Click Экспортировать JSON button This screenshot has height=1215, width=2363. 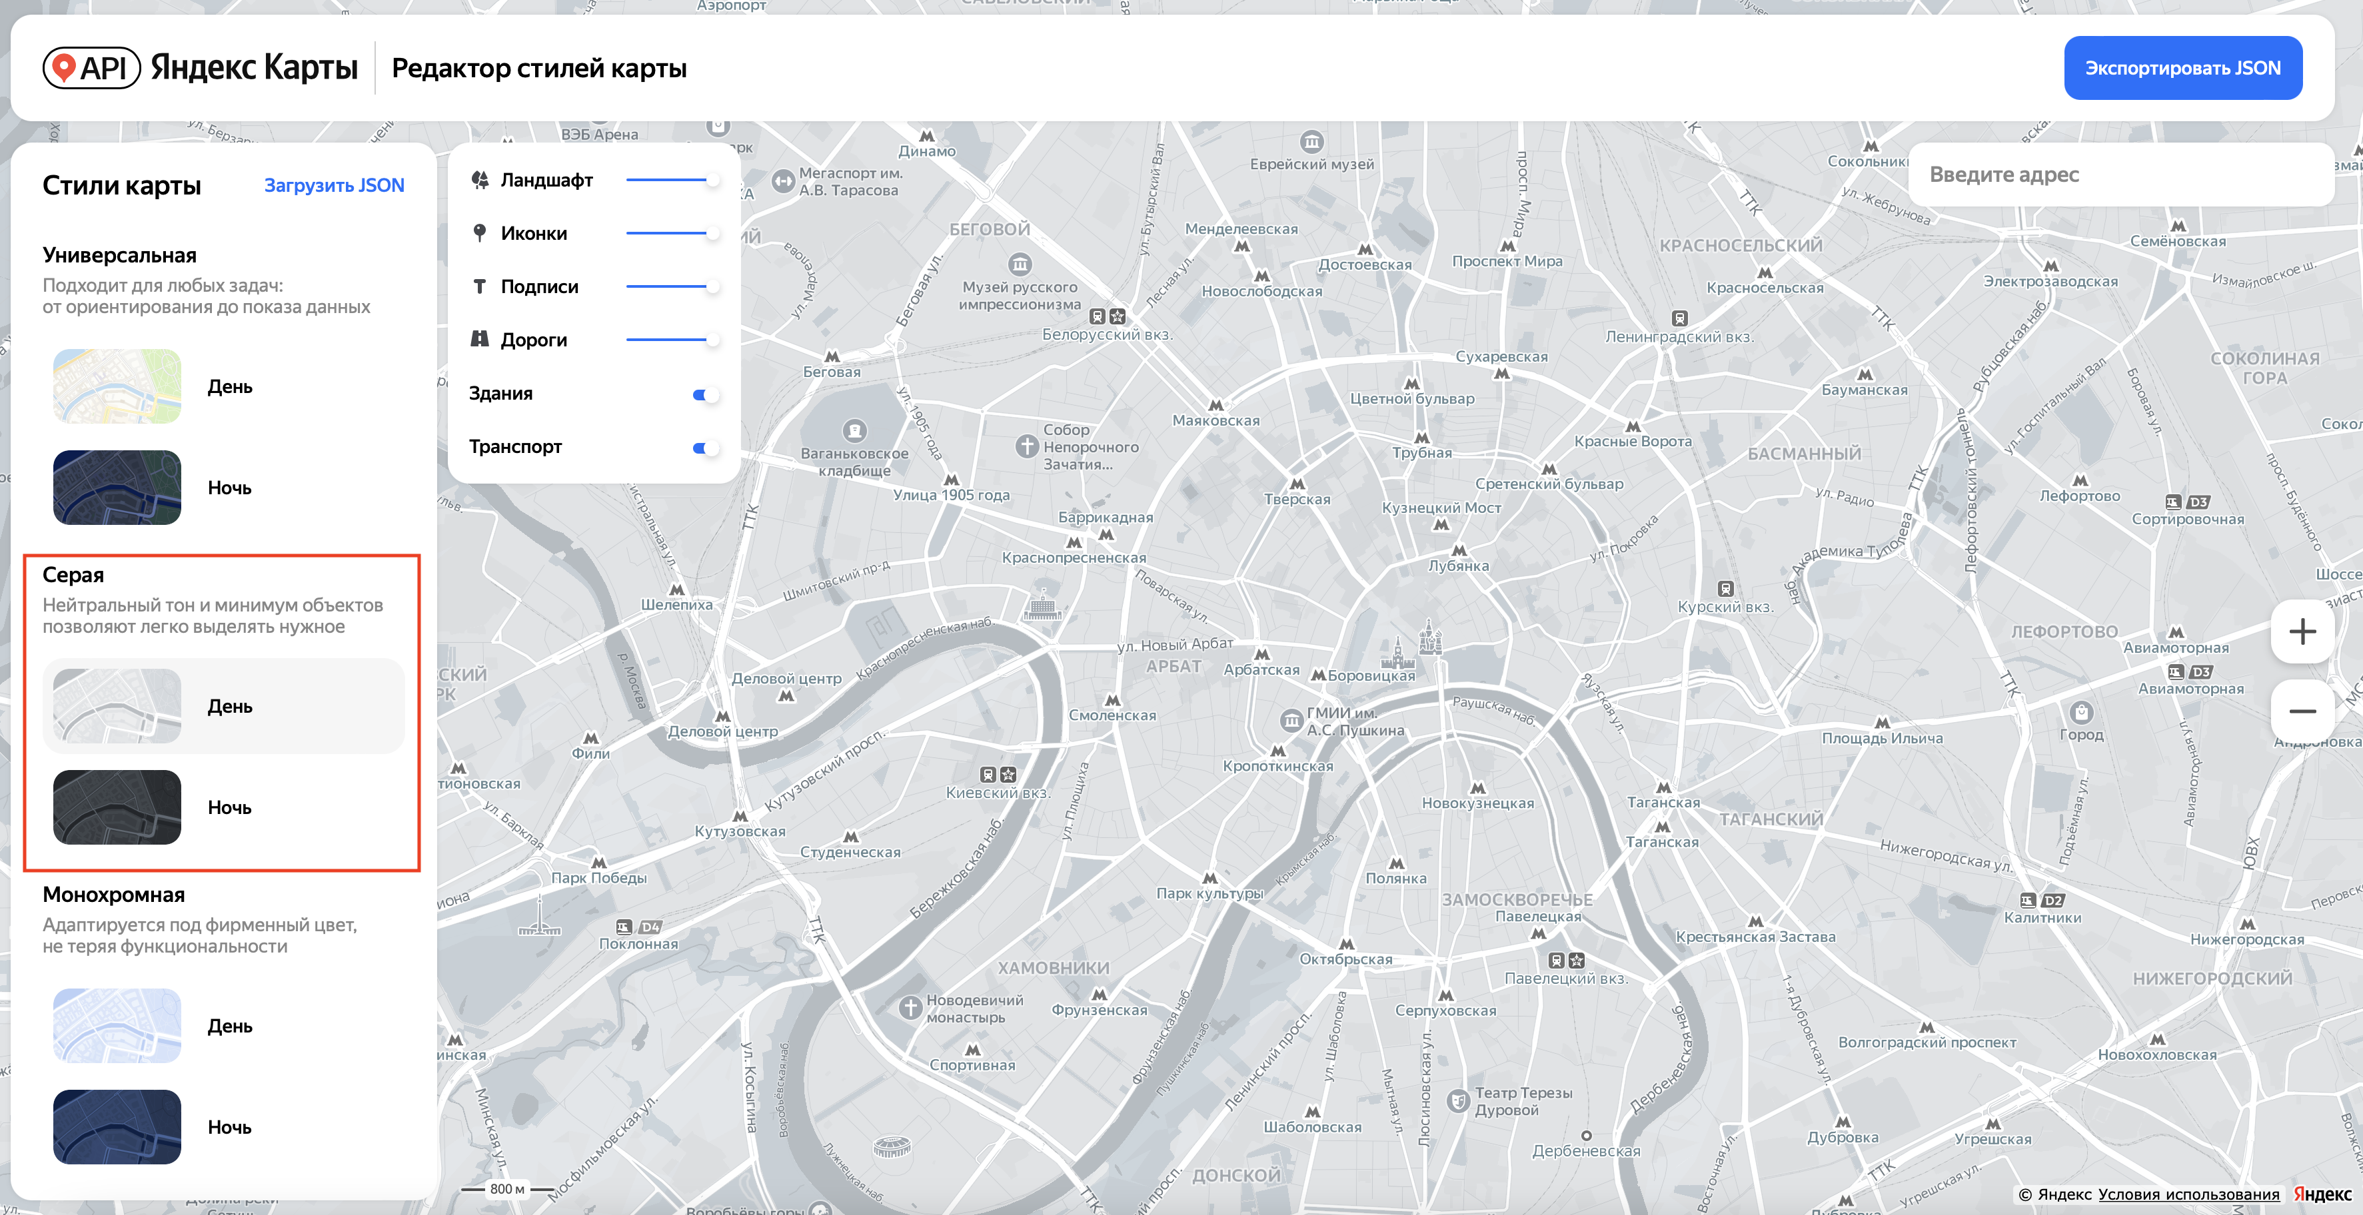tap(2182, 68)
